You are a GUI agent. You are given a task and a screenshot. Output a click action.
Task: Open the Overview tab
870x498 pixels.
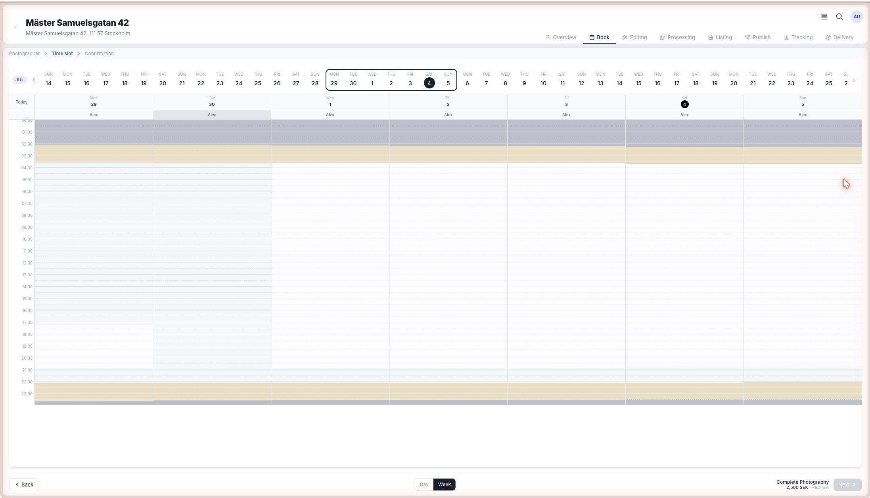[561, 37]
